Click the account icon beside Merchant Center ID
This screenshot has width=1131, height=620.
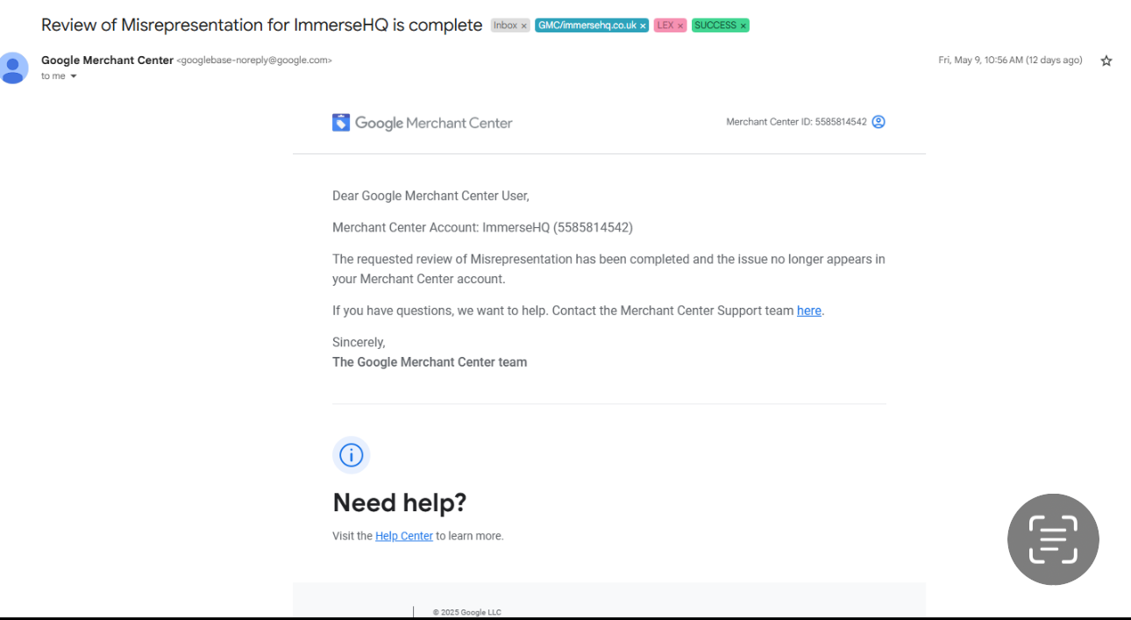878,122
